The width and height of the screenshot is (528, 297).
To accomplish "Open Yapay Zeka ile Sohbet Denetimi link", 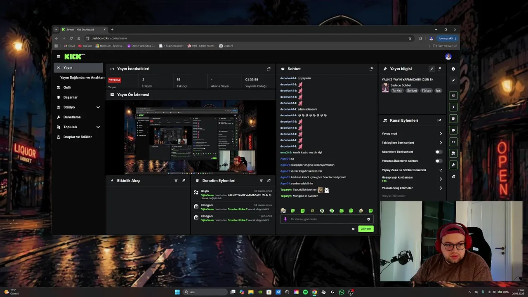I will point(412,170).
